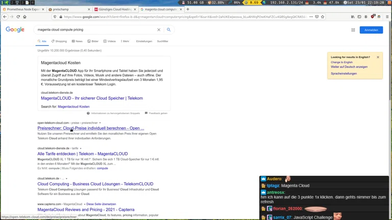This screenshot has width=392, height=220.
Task: Go to the browser home page
Action: click(x=24, y=17)
